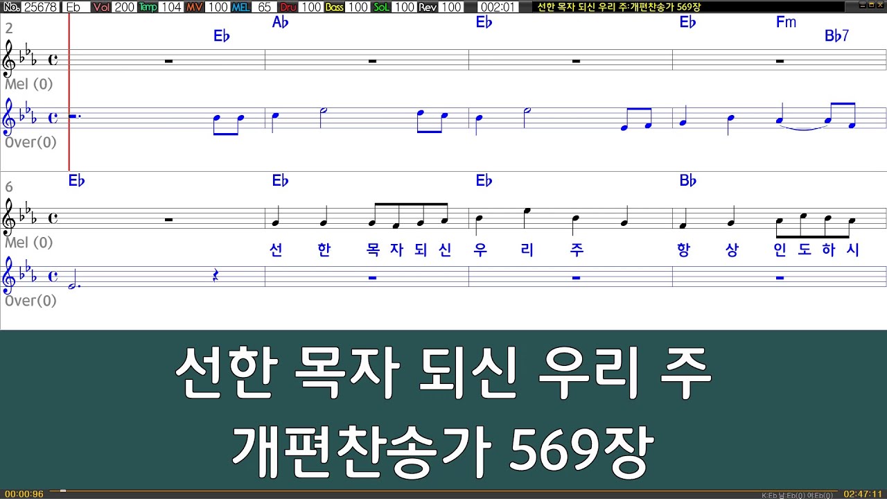This screenshot has height=499, width=887.
Task: Click the orange MV label
Action: [194, 7]
